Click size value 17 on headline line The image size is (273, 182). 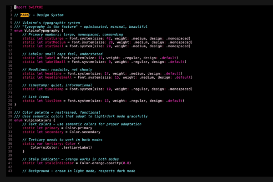[x=106, y=74]
